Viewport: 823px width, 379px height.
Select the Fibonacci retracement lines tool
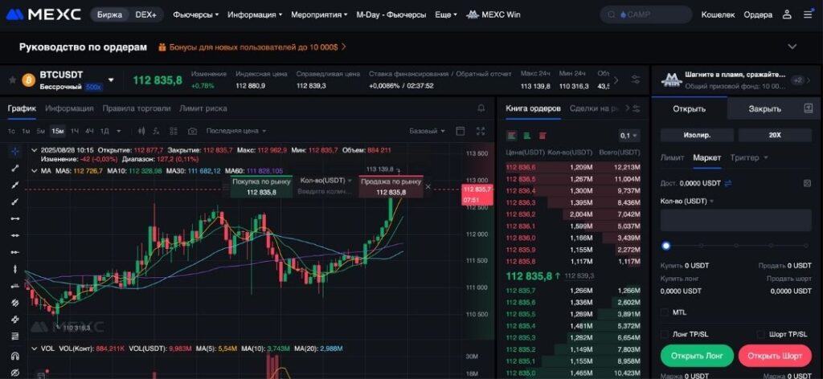(15, 336)
